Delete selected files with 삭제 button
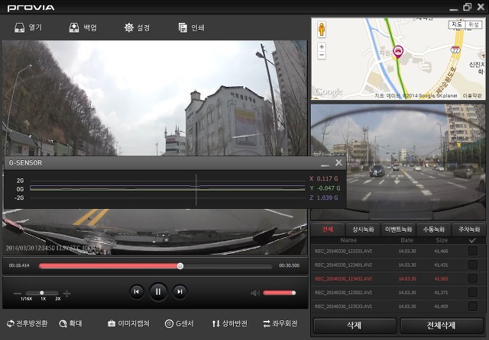Viewport: 489px width, 340px height. (355, 326)
